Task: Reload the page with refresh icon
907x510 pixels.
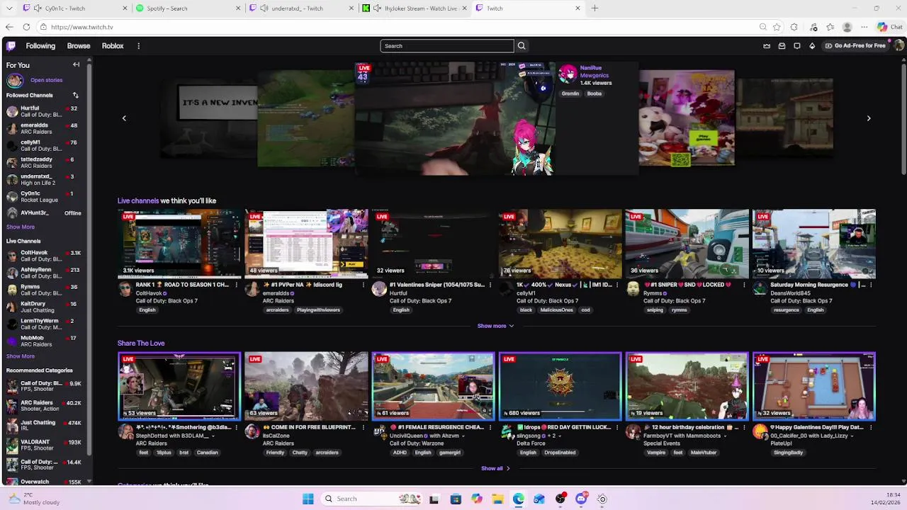Action: coord(26,27)
